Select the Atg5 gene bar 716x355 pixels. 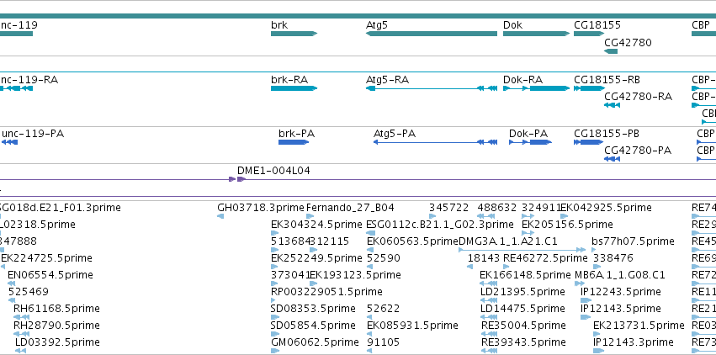(x=432, y=34)
